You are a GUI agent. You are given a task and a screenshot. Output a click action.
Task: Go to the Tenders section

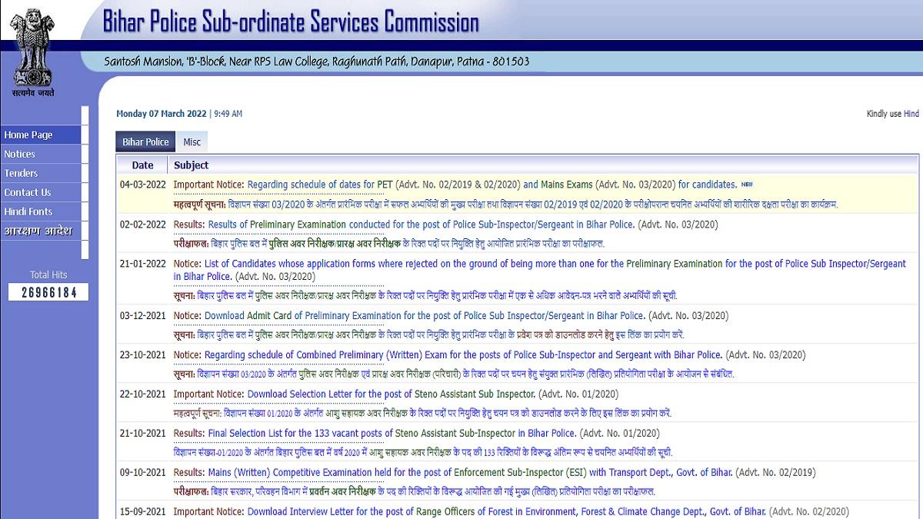21,174
